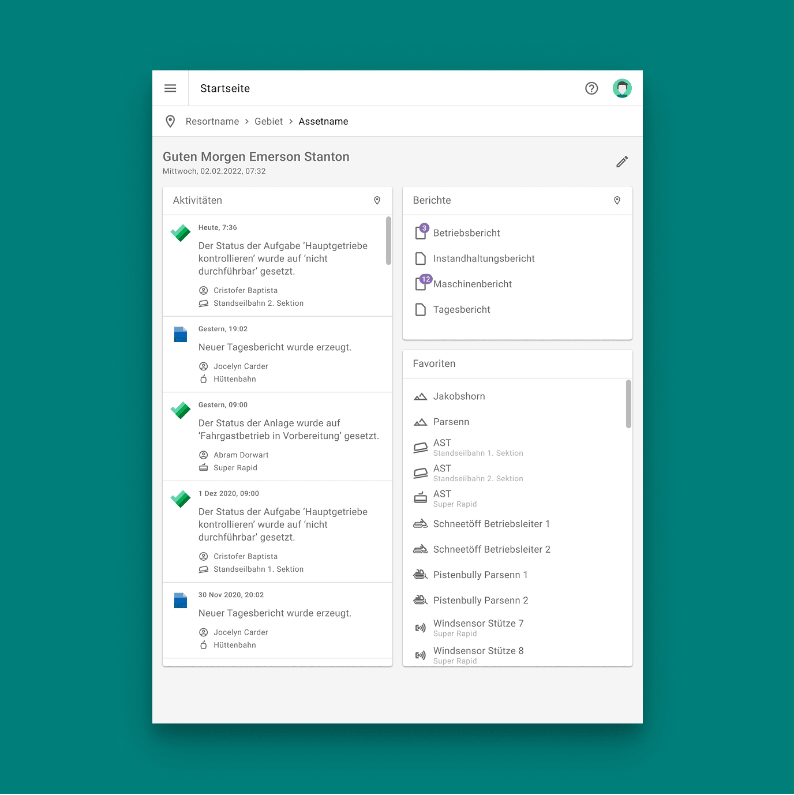The image size is (794, 795).
Task: Click the Maschinenbericht icon with badge 12
Action: [x=421, y=283]
